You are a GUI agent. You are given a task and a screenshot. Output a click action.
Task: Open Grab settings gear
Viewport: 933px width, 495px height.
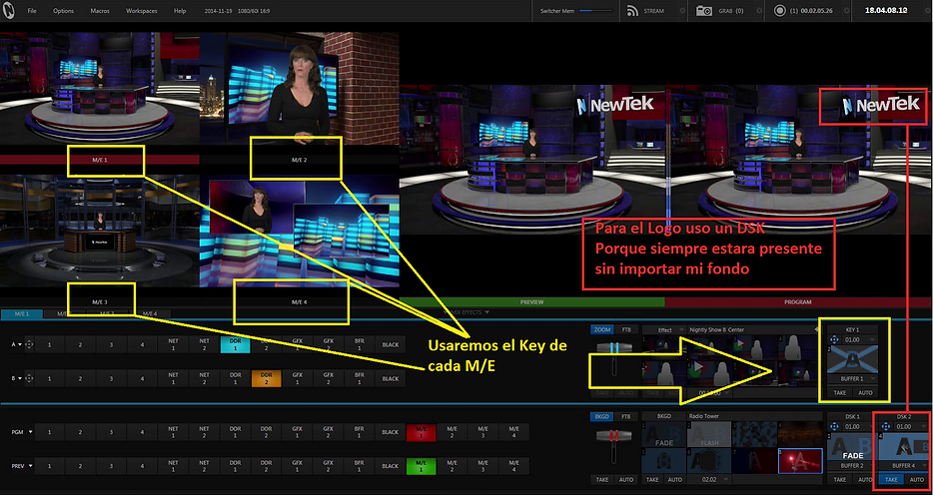coord(758,11)
